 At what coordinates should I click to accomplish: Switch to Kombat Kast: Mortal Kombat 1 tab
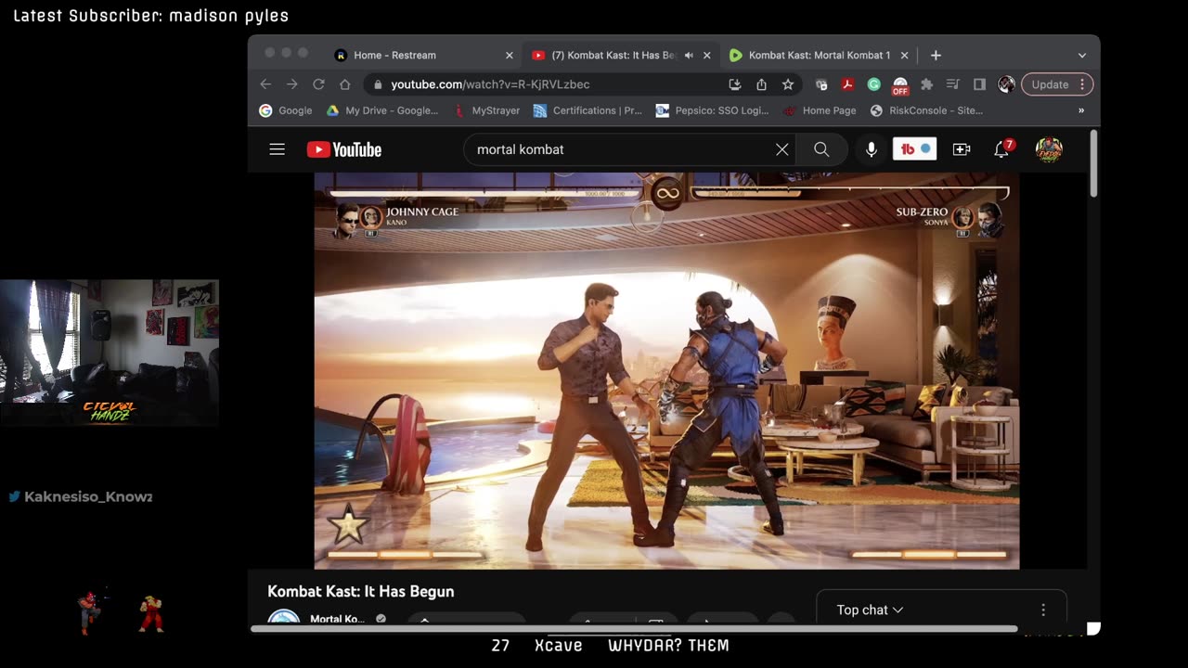click(819, 56)
